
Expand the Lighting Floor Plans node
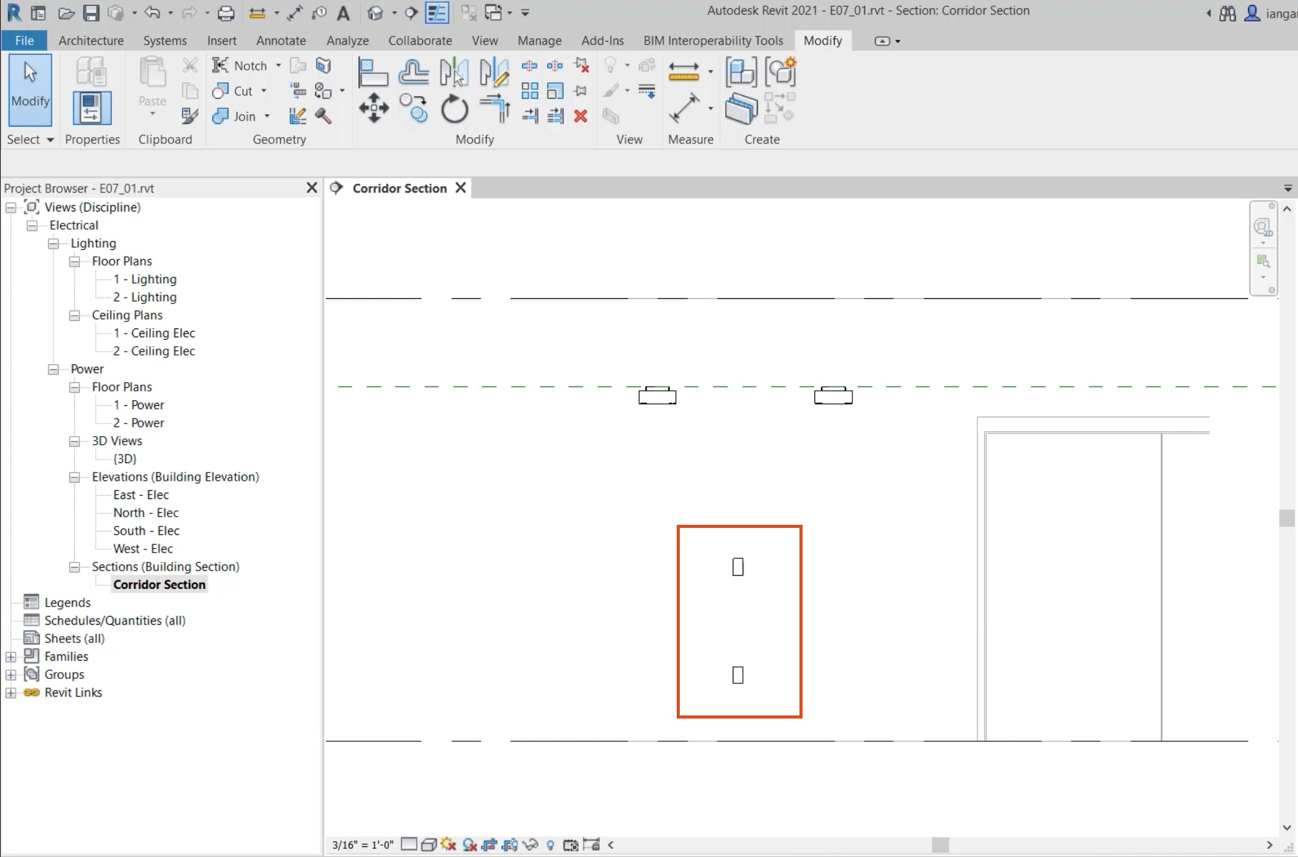(x=75, y=261)
